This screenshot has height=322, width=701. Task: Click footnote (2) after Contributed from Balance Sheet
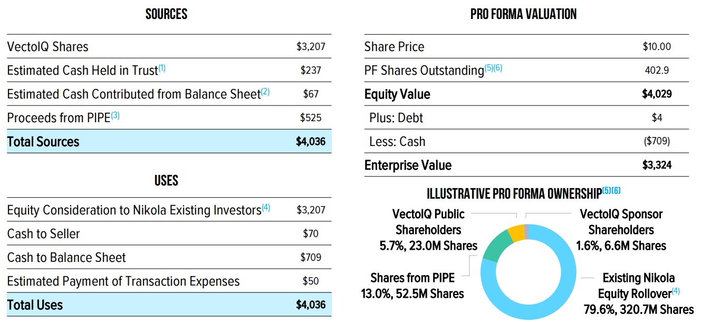[265, 92]
